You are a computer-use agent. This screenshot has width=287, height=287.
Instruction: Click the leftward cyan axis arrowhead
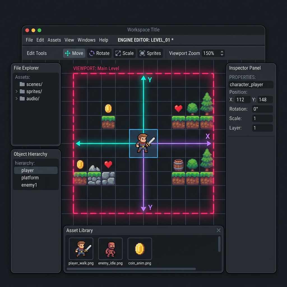[78, 143]
